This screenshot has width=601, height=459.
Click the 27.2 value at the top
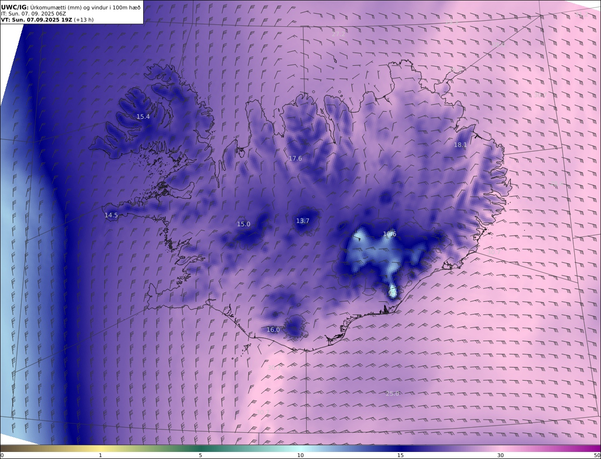339,34
